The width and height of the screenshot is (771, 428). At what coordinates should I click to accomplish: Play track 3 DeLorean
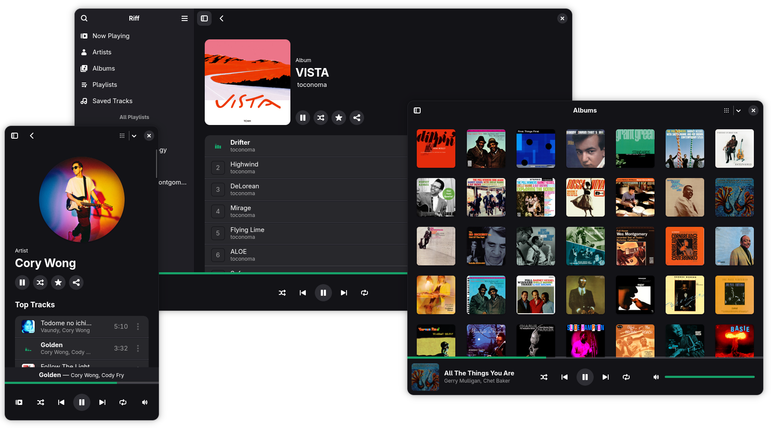306,190
